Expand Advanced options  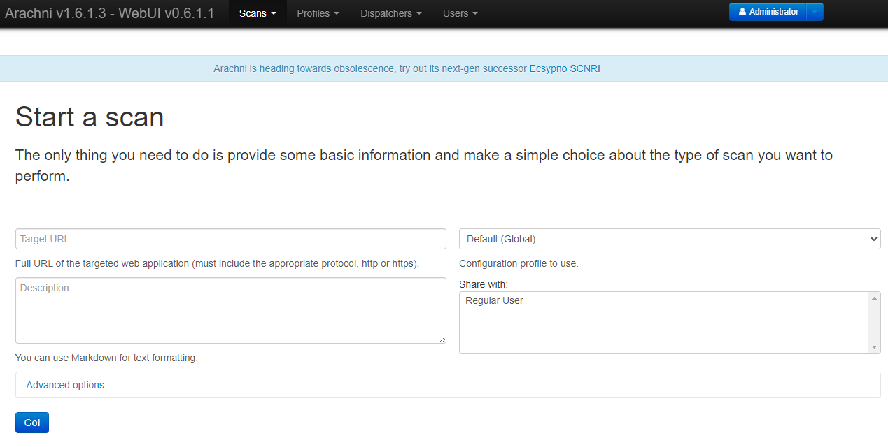click(65, 385)
